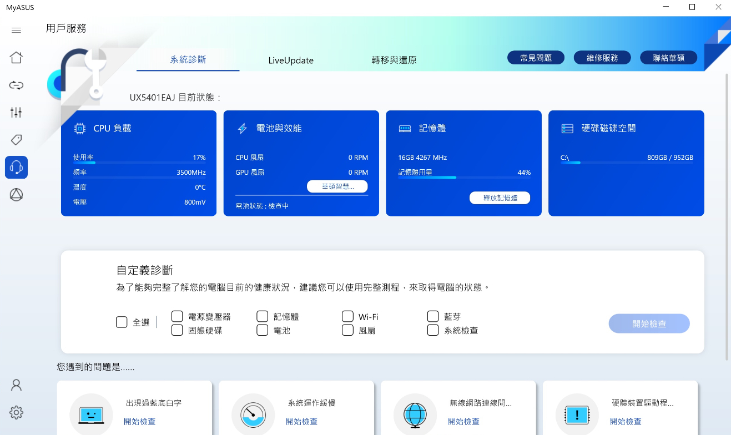
Task: Click the C:\ disk usage bar
Action: [627, 163]
